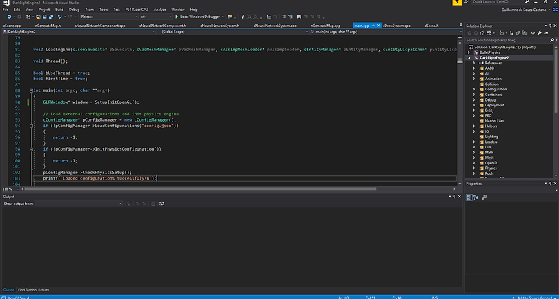Open the Analyze menu
This screenshot has height=299, width=559.
coord(159,10)
